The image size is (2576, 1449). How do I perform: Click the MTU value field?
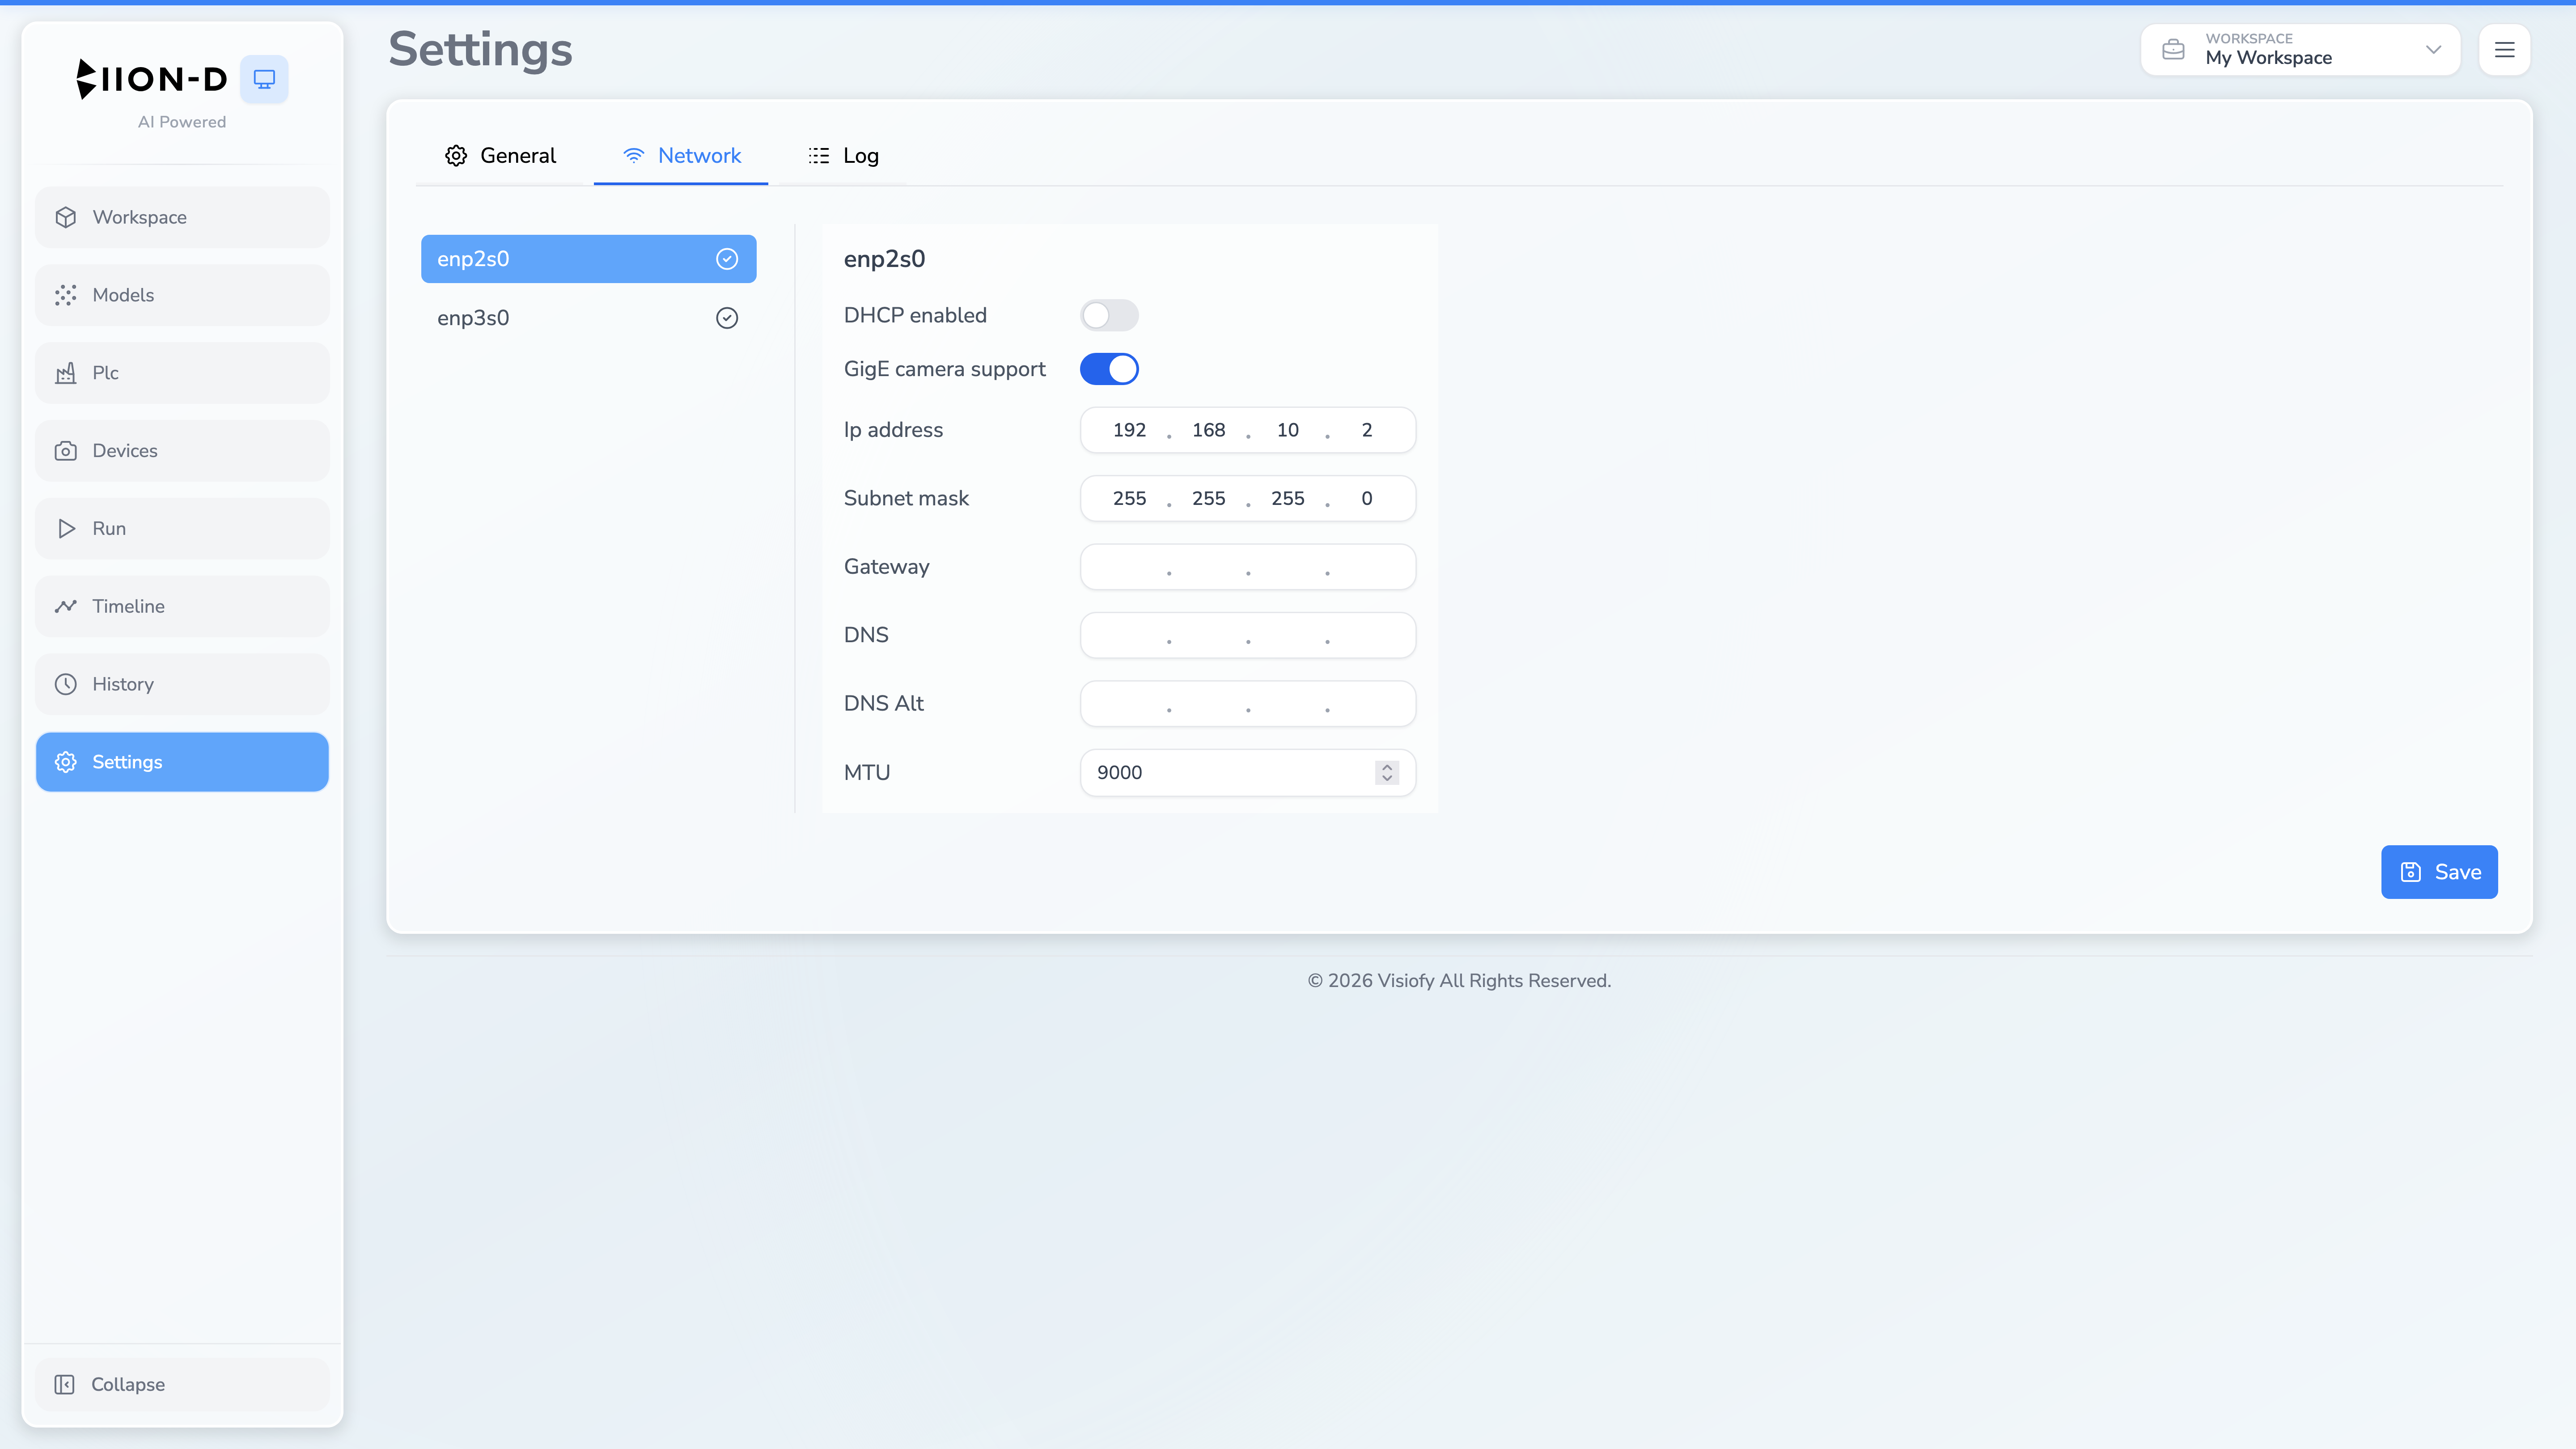1248,772
